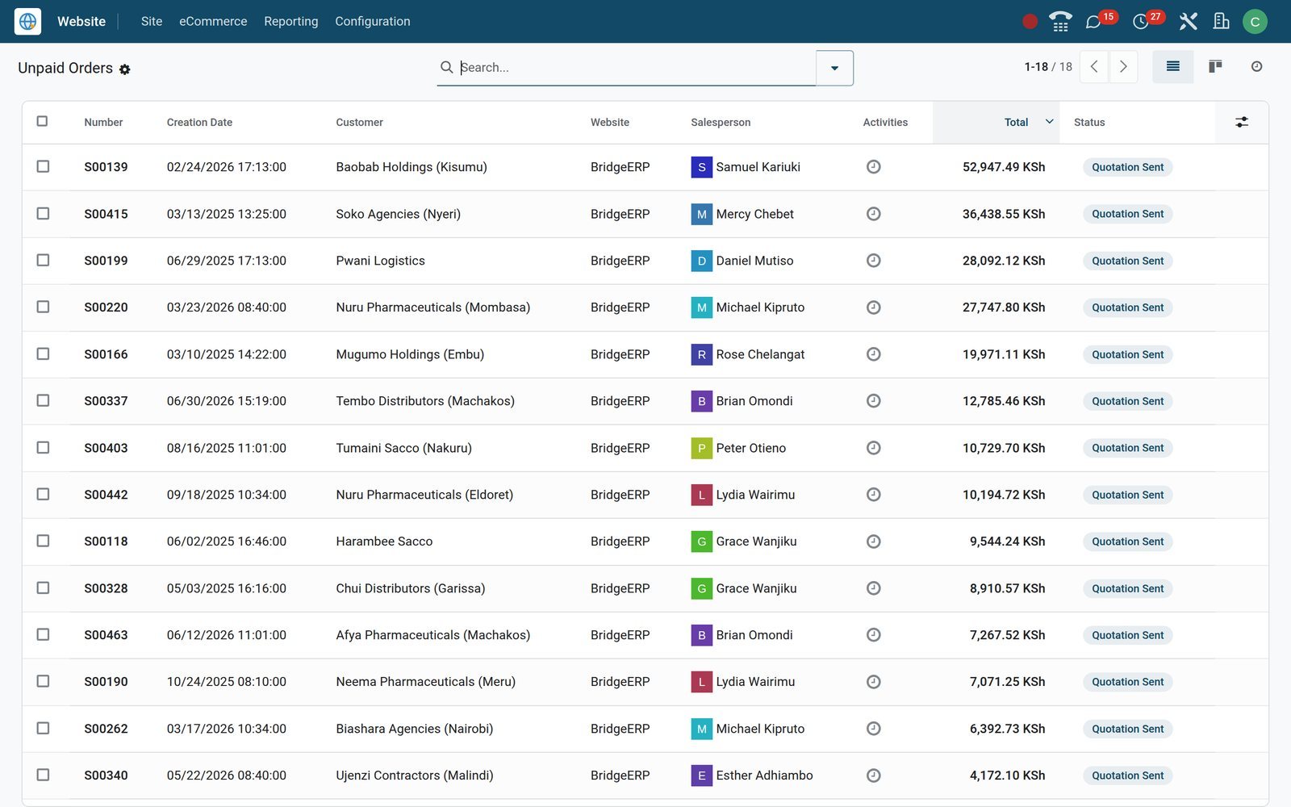Switch to kanban view
1291x807 pixels.
[x=1215, y=66]
